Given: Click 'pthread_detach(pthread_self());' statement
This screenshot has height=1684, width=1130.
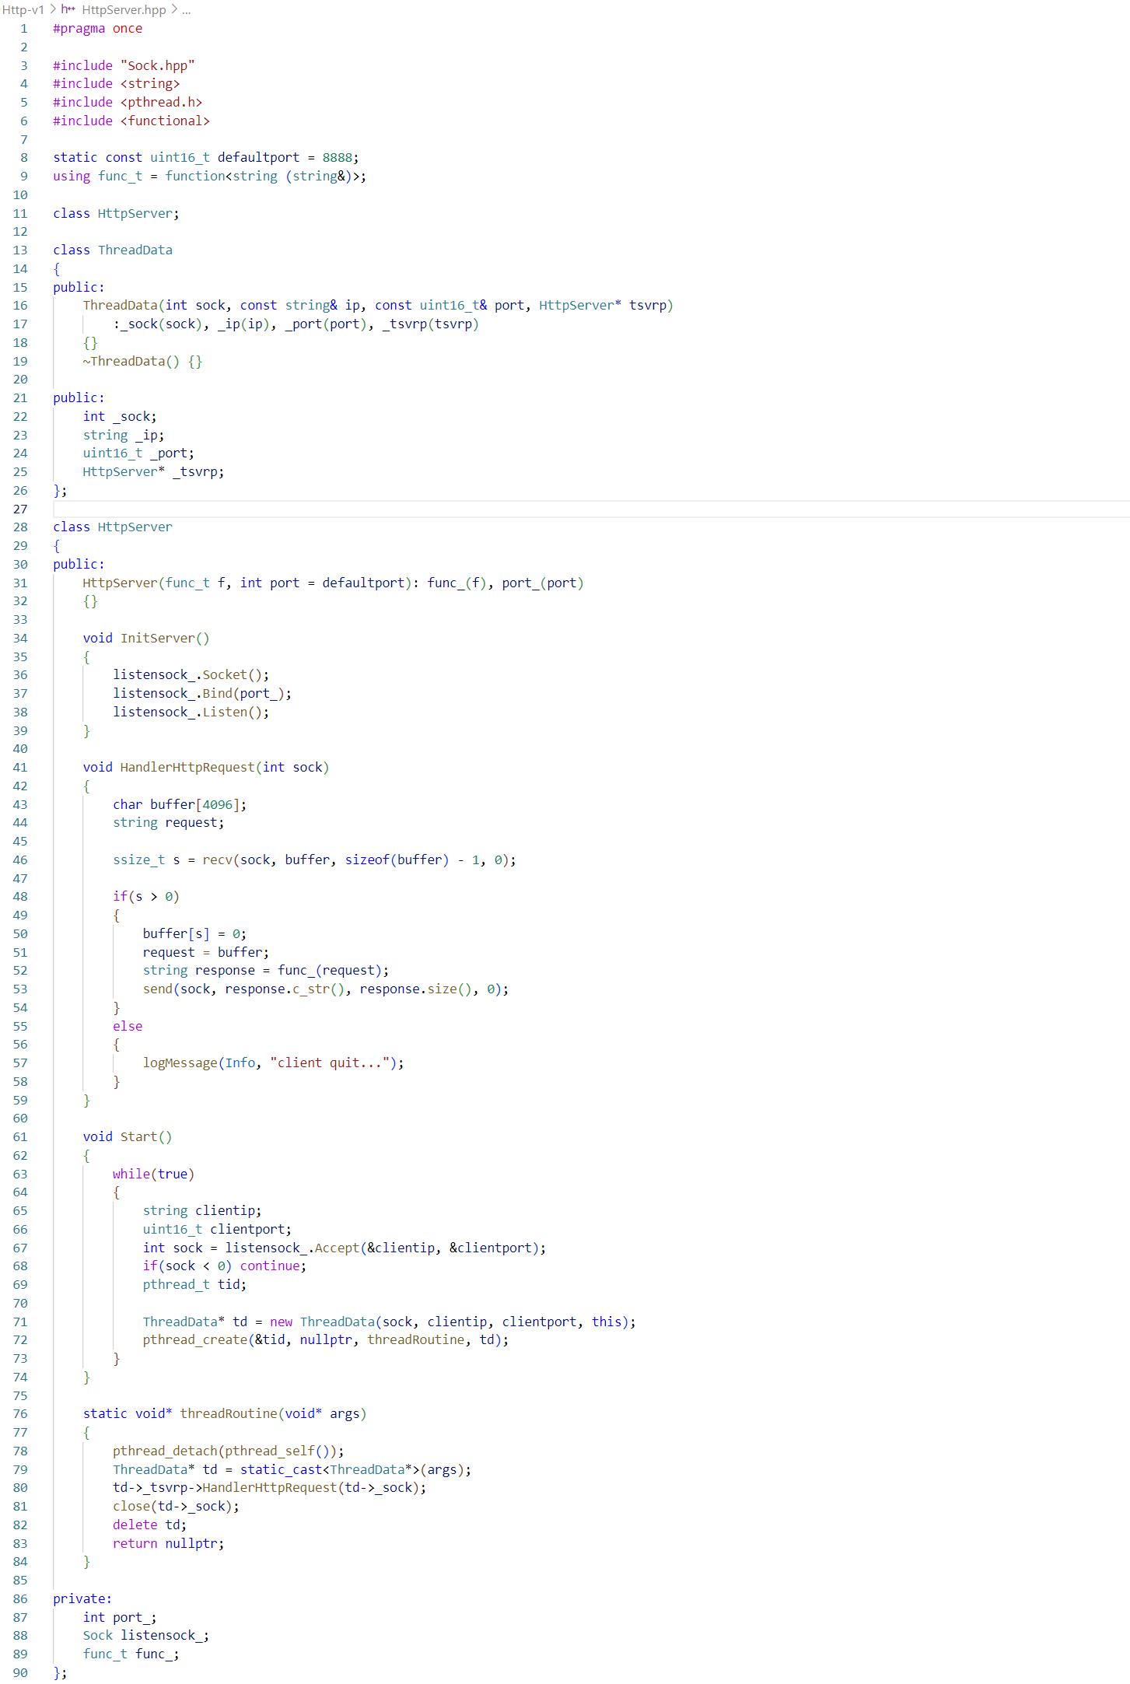Looking at the screenshot, I should point(229,1451).
